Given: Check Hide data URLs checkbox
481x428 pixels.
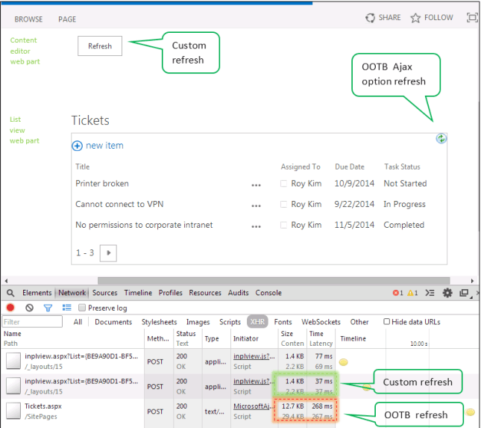Looking at the screenshot, I should tap(386, 321).
